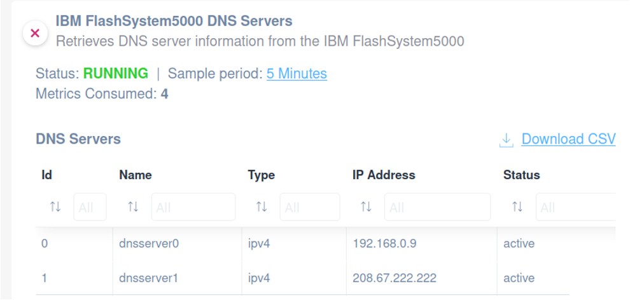Sort table by IP Address column arrows
The image size is (630, 300).
(366, 207)
